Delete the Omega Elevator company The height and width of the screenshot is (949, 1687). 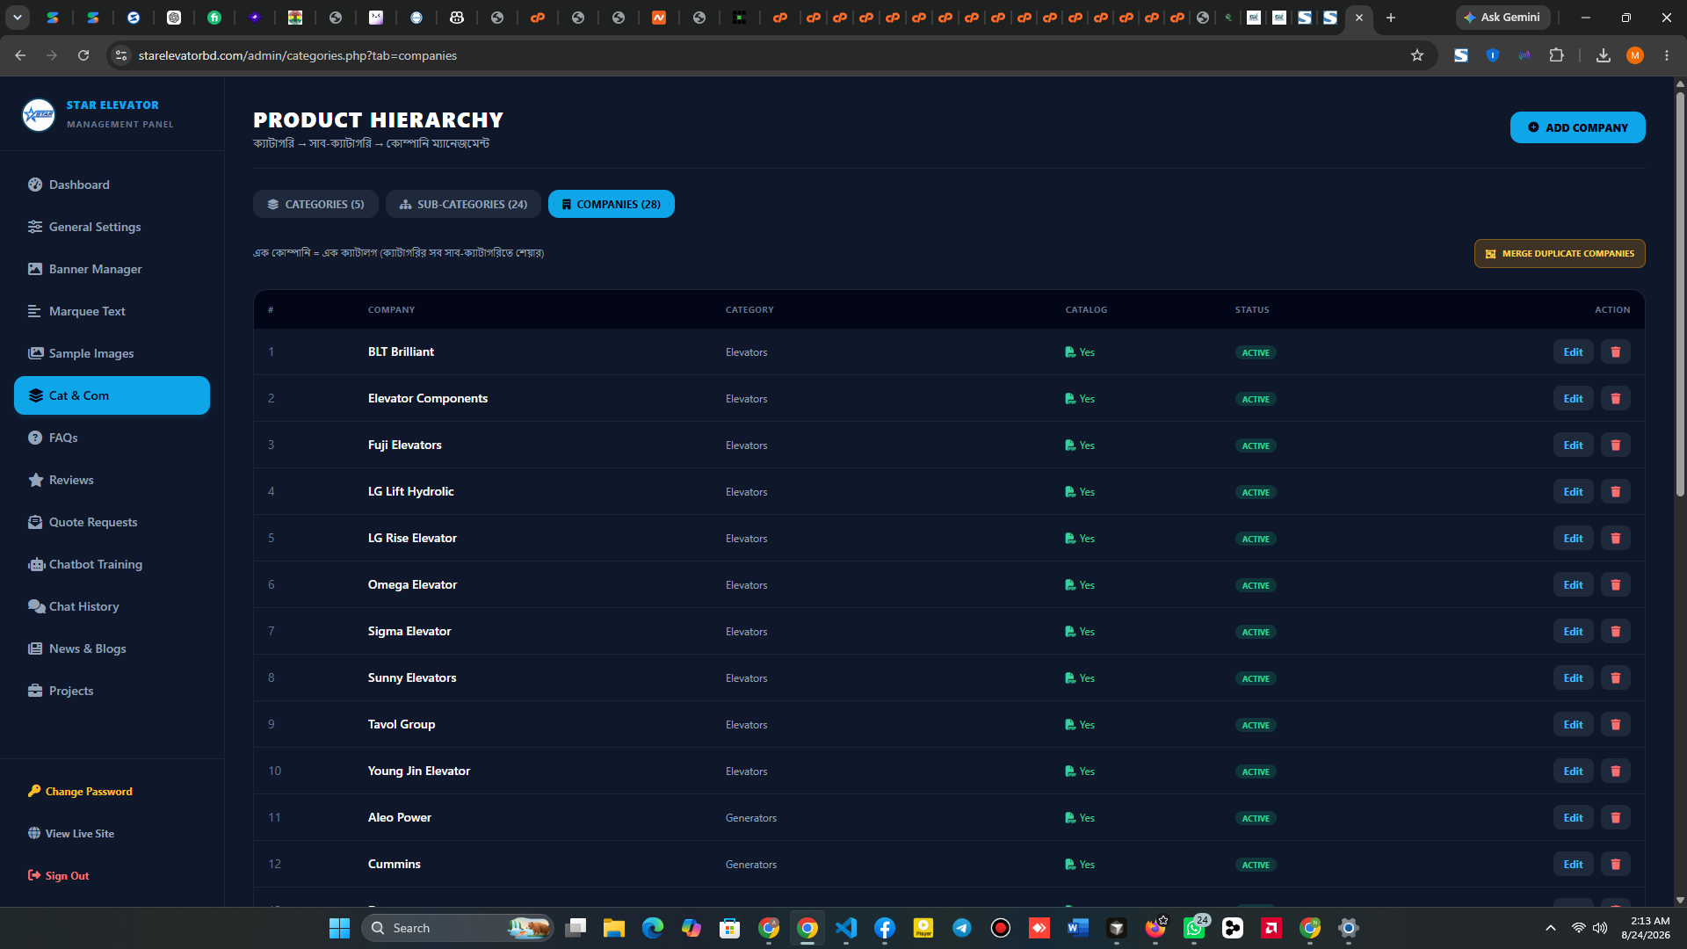1615,585
